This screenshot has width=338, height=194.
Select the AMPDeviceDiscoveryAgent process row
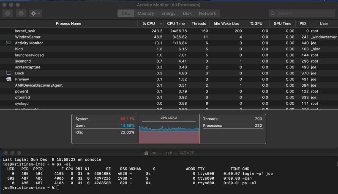[169, 85]
